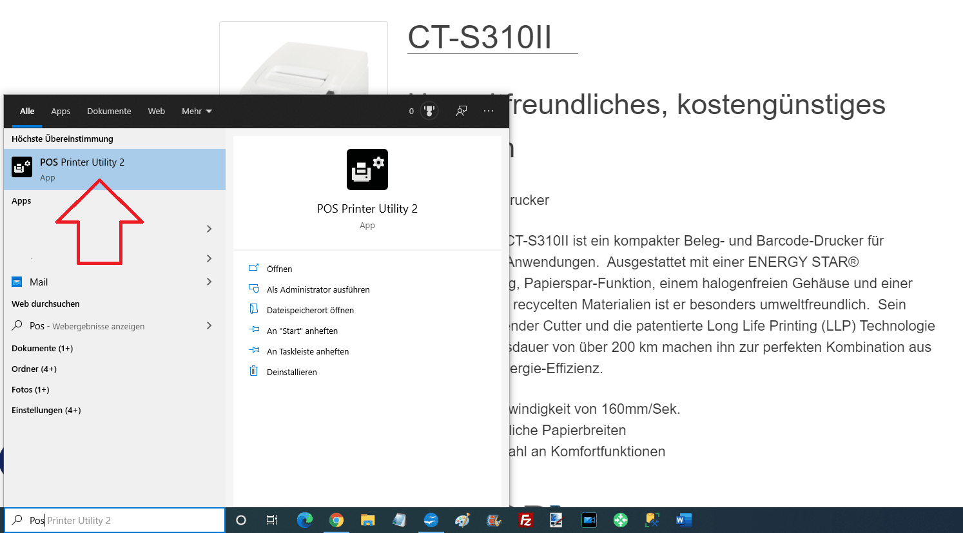Click the Cortana circle button on taskbar
Screen dimensions: 963x533
241,520
